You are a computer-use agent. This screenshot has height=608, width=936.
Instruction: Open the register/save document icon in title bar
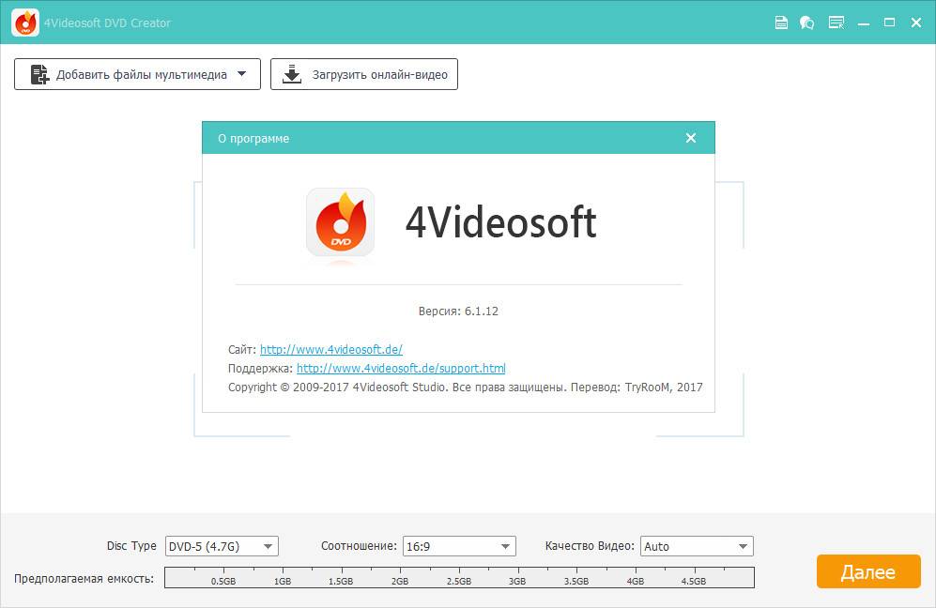click(781, 23)
